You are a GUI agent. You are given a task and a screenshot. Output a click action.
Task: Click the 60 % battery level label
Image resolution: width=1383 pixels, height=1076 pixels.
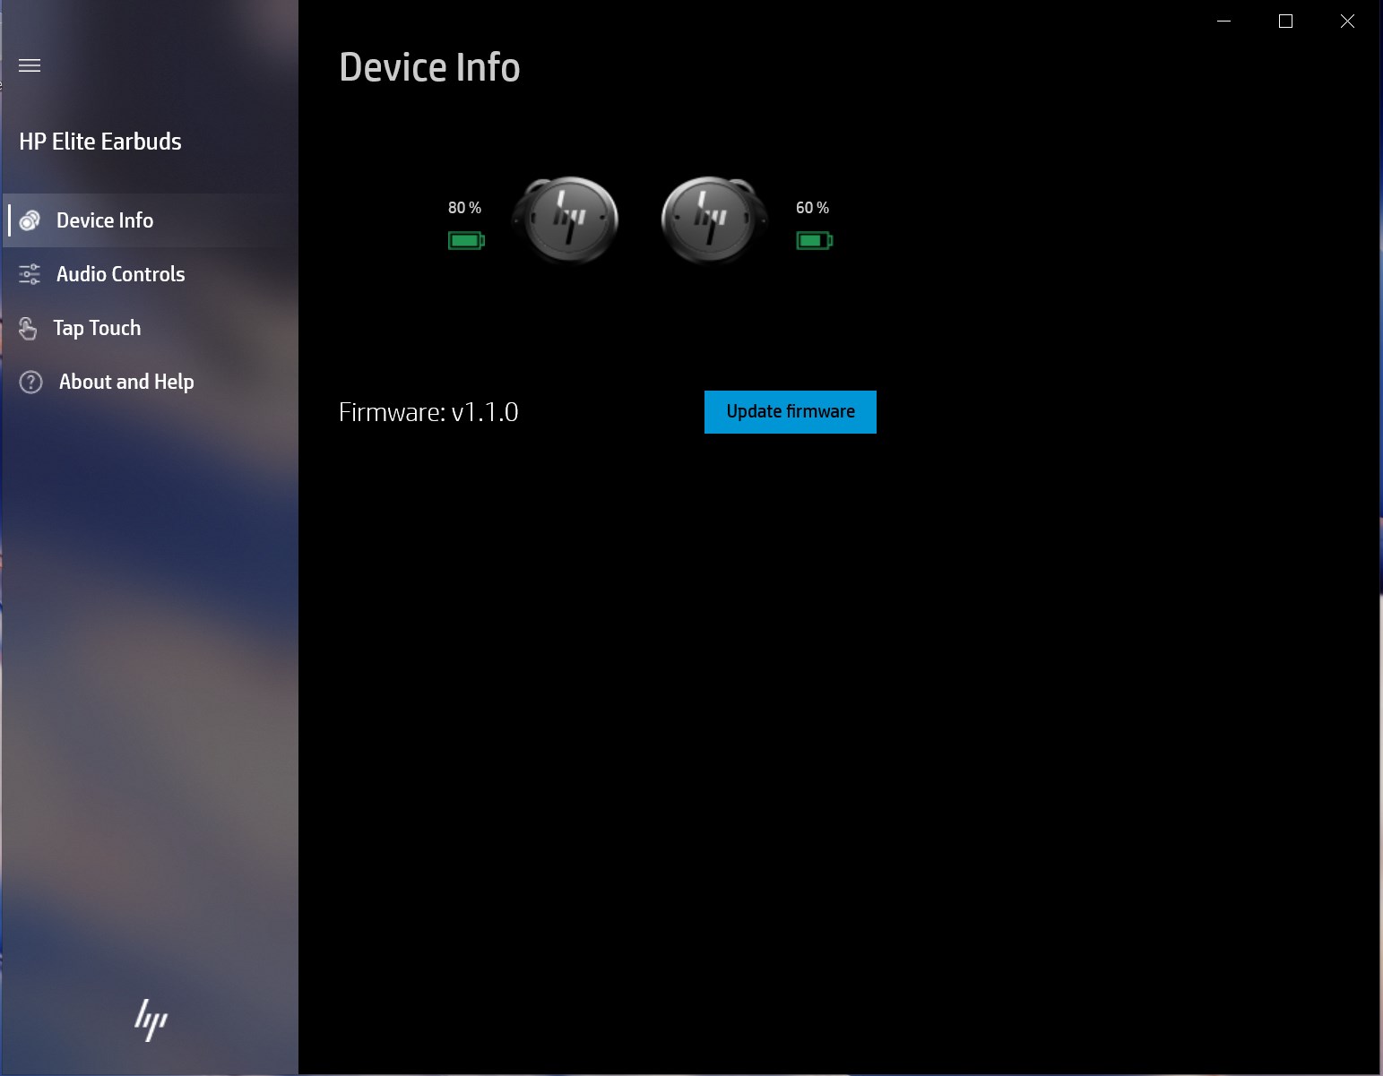811,207
